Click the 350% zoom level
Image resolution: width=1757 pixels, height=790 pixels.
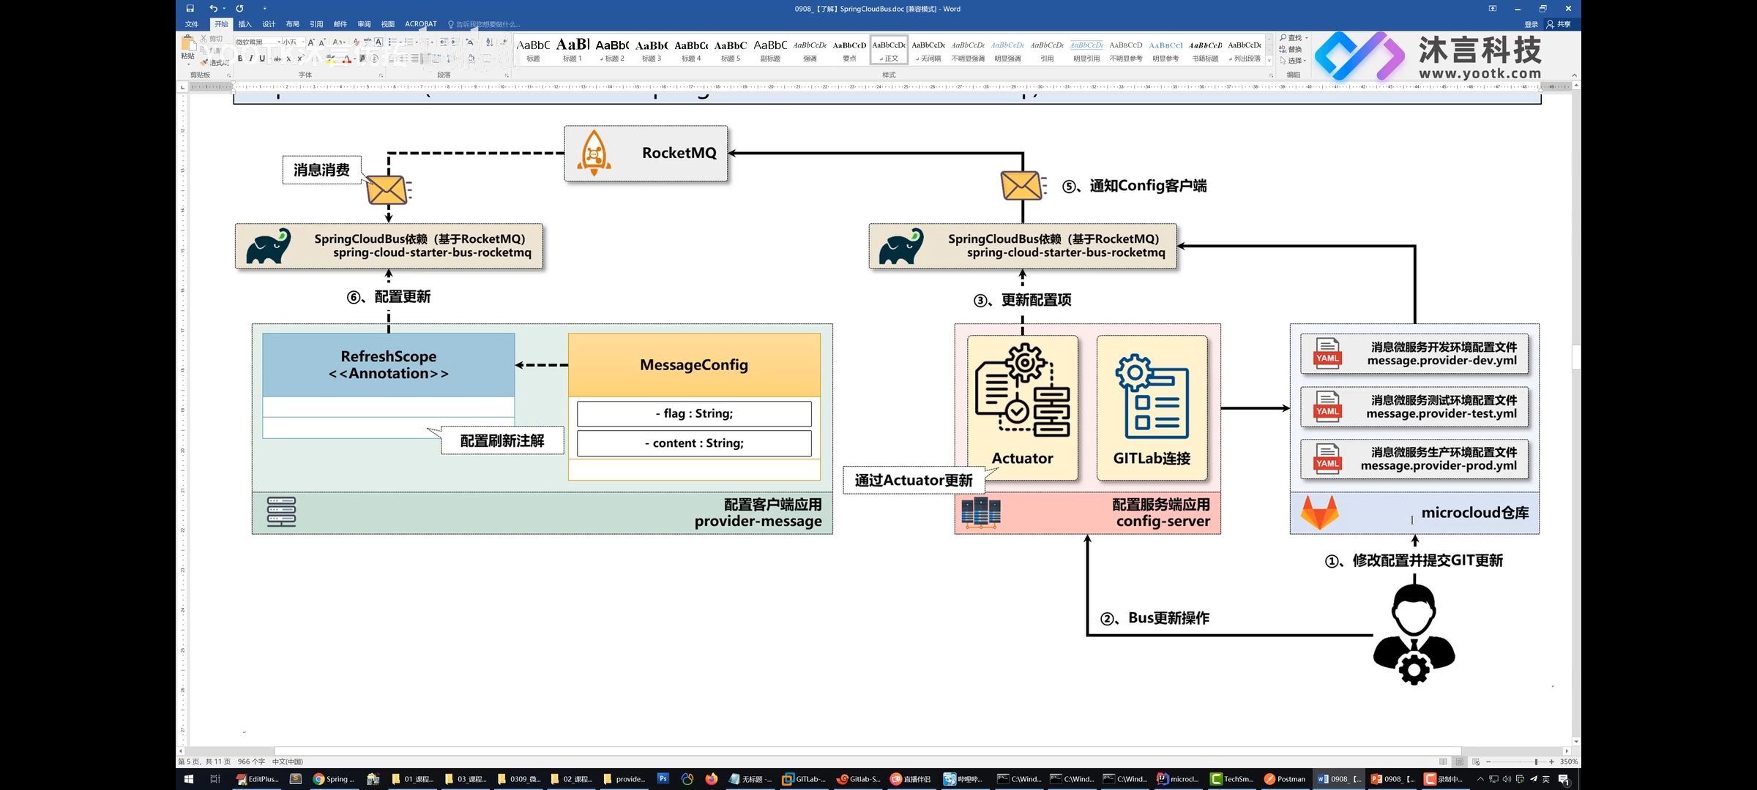(1569, 761)
